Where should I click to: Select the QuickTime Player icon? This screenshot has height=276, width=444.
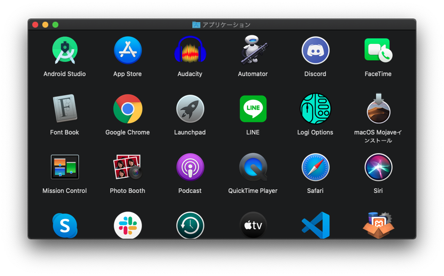(253, 167)
